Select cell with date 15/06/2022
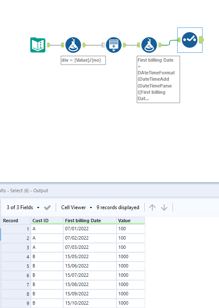219x308 pixels. pyautogui.click(x=90, y=266)
